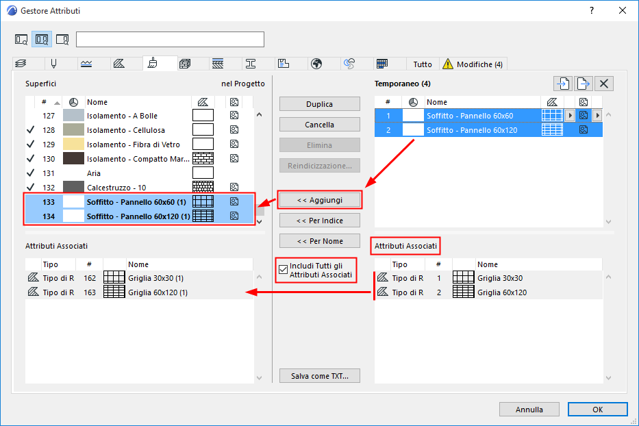
Task: Select Temporaneo row Soffitto - Pannello 60x120
Action: [488, 130]
